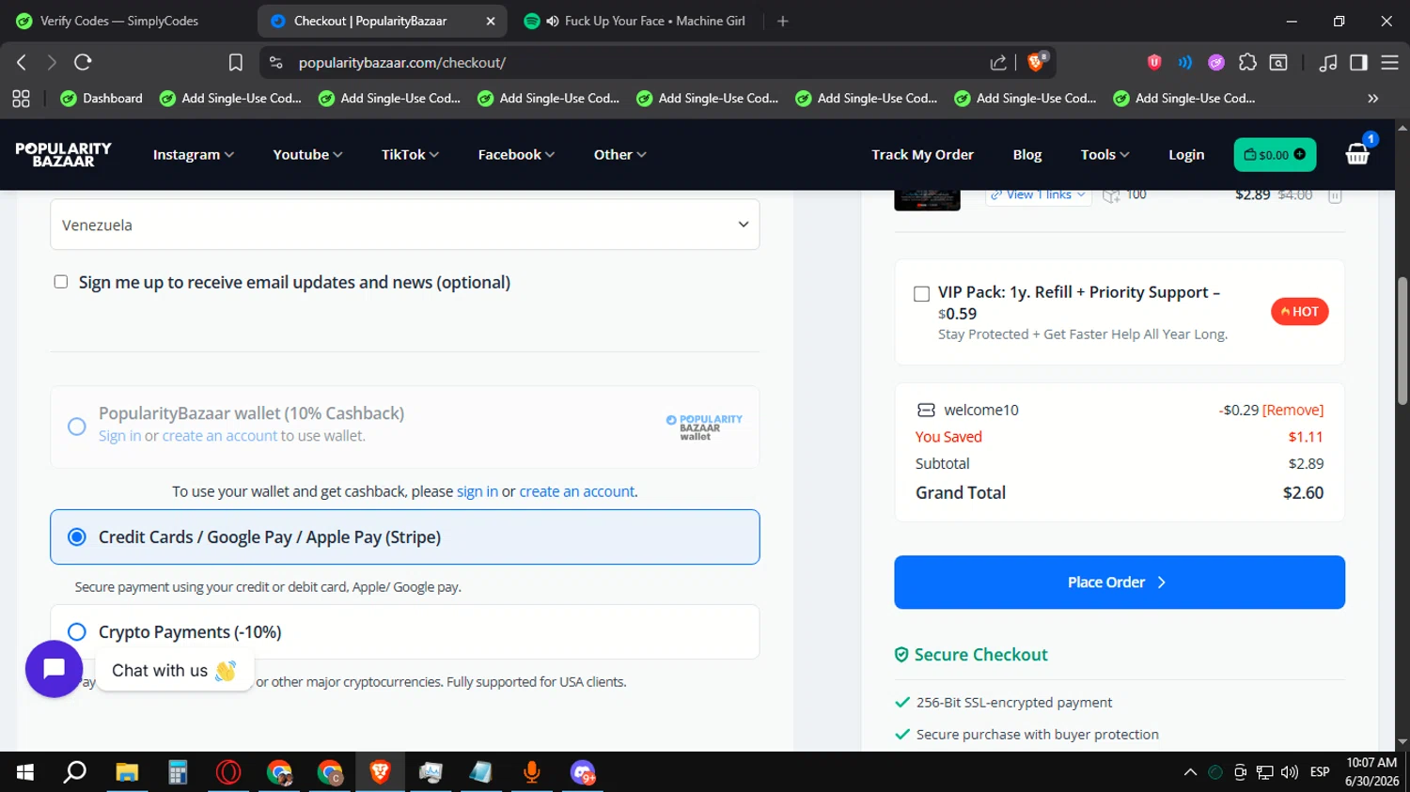The image size is (1410, 792).
Task: Expand the Youtube menu
Action: point(307,155)
